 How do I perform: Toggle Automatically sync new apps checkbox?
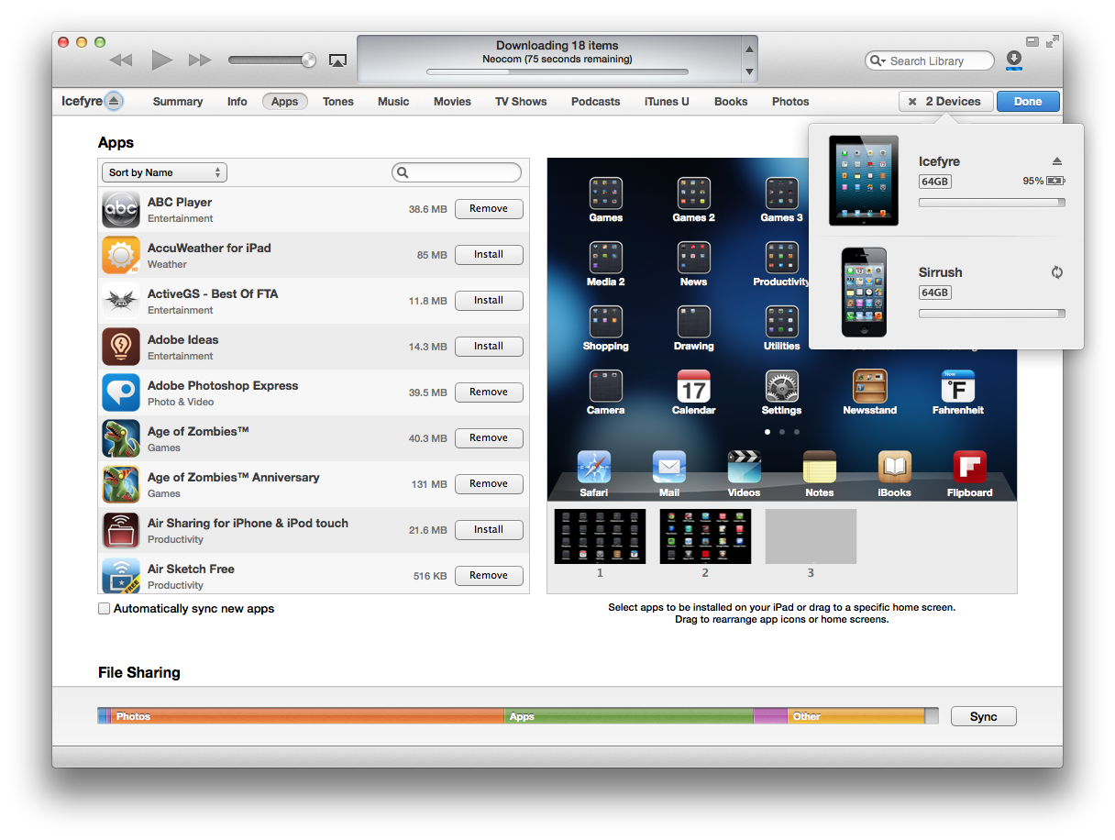105,609
